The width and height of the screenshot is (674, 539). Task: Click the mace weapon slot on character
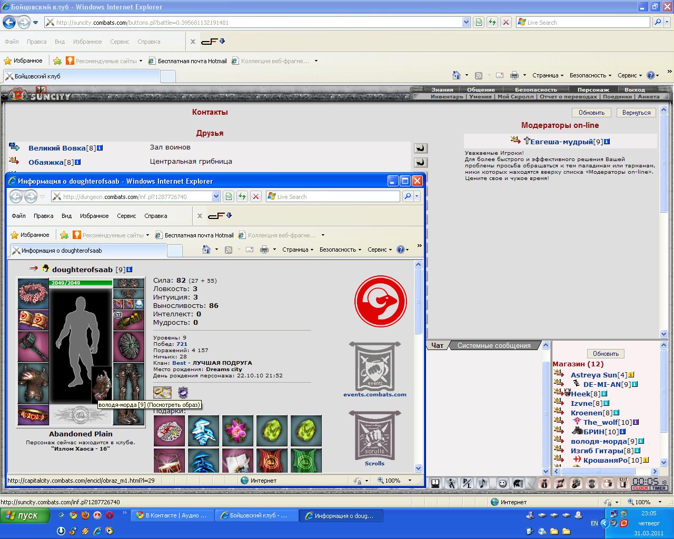tap(33, 346)
